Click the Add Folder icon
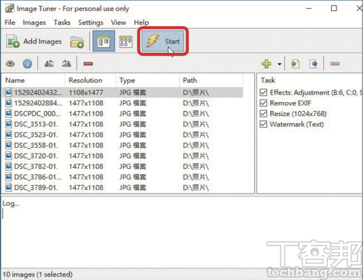 pos(77,42)
